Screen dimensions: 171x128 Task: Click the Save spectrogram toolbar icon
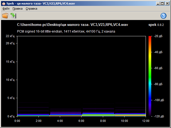tap(13, 16)
